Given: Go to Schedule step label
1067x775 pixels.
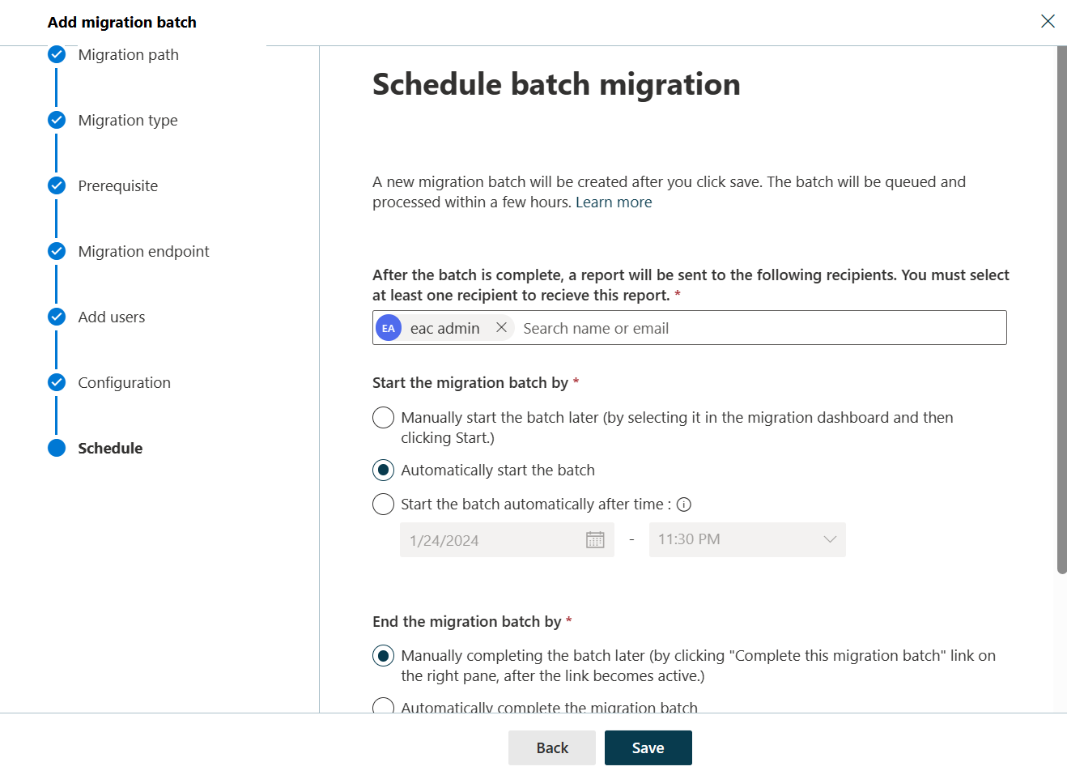Looking at the screenshot, I should [110, 448].
